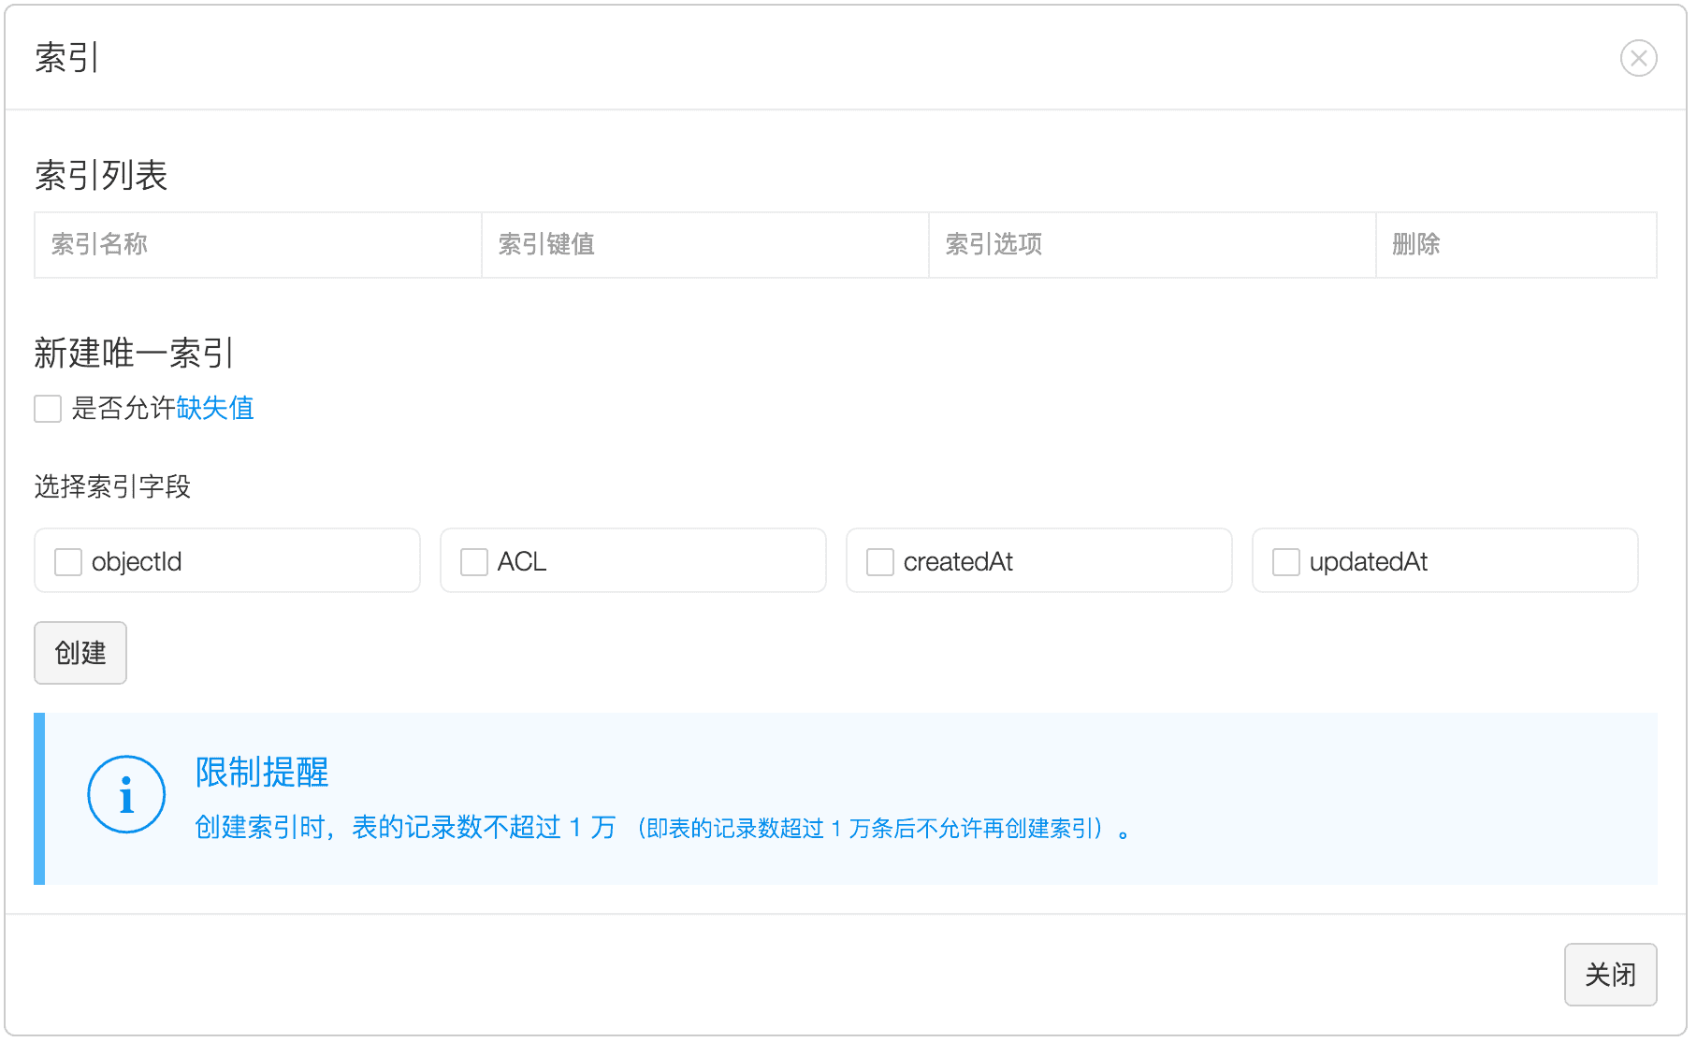
Task: Check the objectId field checkbox
Action: coord(68,562)
